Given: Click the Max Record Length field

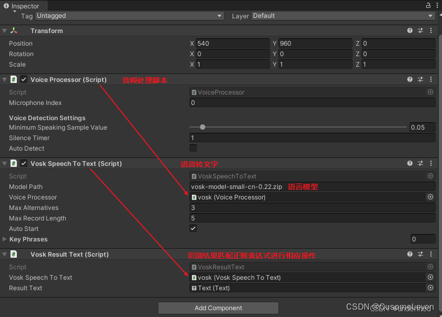Looking at the screenshot, I should (x=313, y=218).
